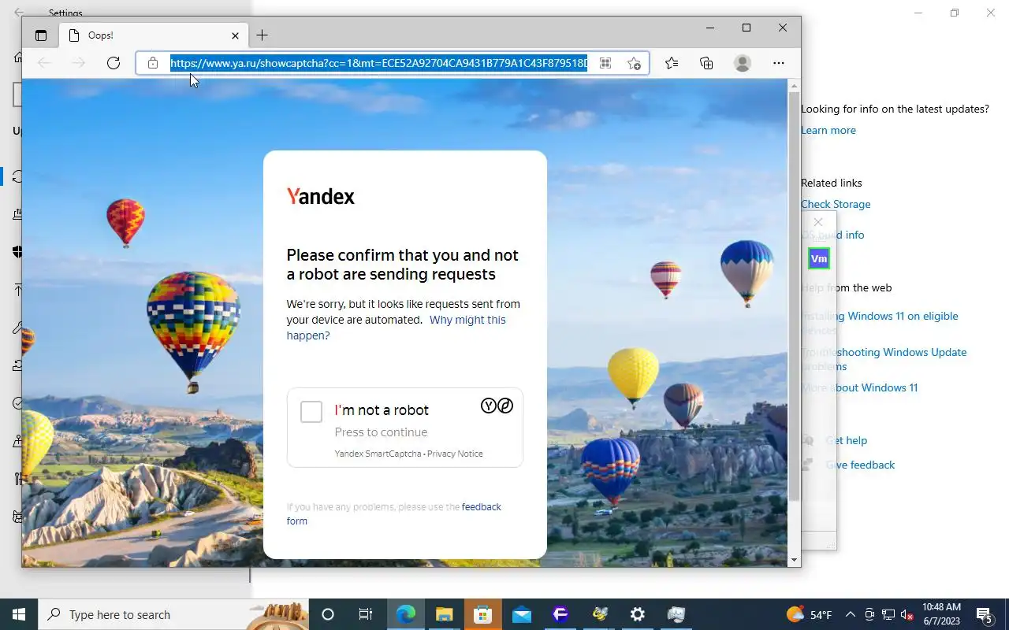
Task: Open the network tray icon
Action: pos(888,614)
